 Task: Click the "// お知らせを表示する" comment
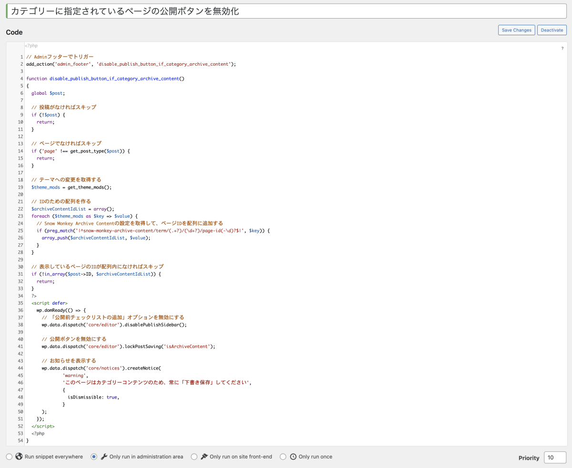click(x=69, y=360)
